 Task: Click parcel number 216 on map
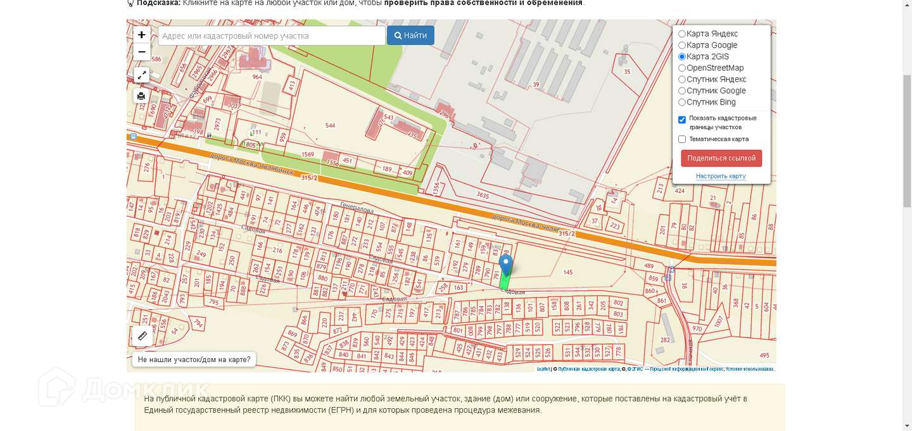point(277,250)
